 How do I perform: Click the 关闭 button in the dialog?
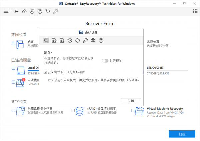click(131, 101)
